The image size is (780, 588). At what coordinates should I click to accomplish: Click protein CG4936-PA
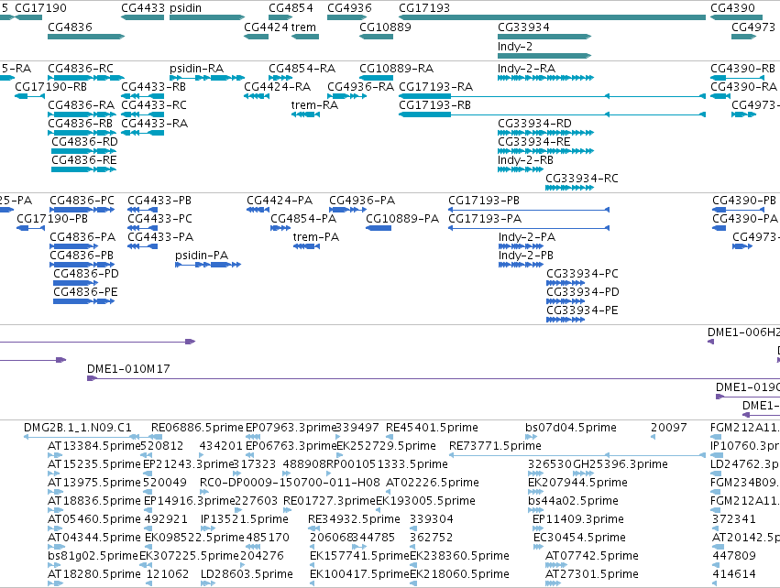point(362,201)
